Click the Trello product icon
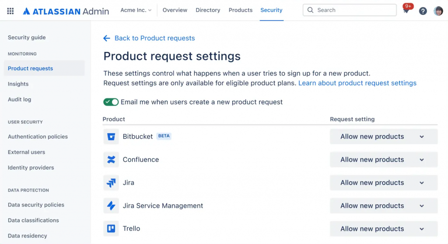The height and width of the screenshot is (244, 448). pyautogui.click(x=111, y=229)
